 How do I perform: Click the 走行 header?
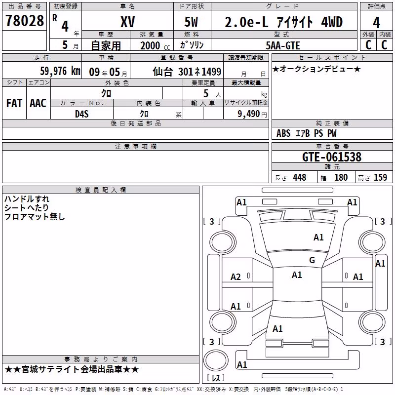(x=42, y=58)
